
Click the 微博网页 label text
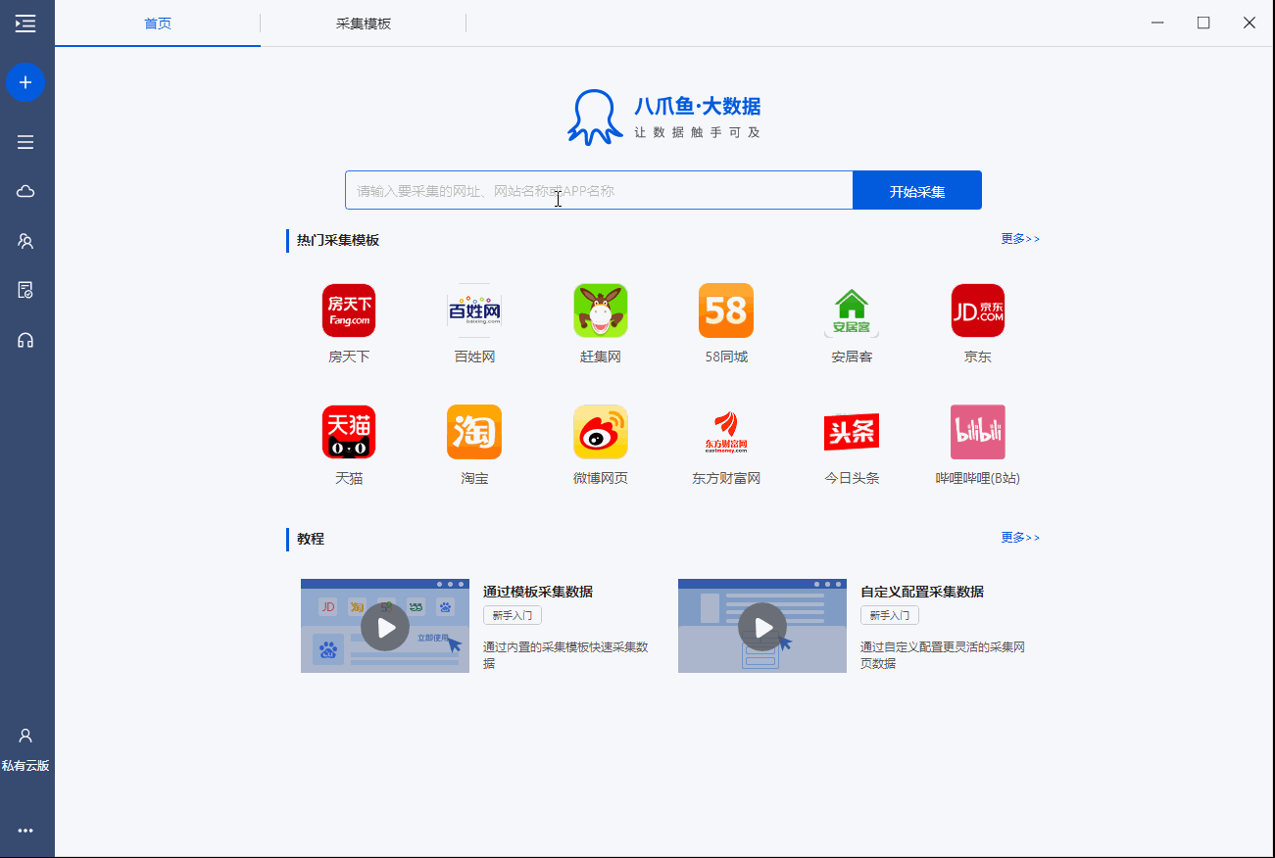coord(601,479)
